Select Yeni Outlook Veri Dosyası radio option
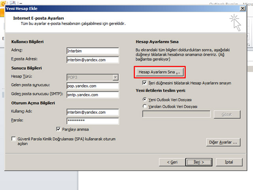 point(145,100)
